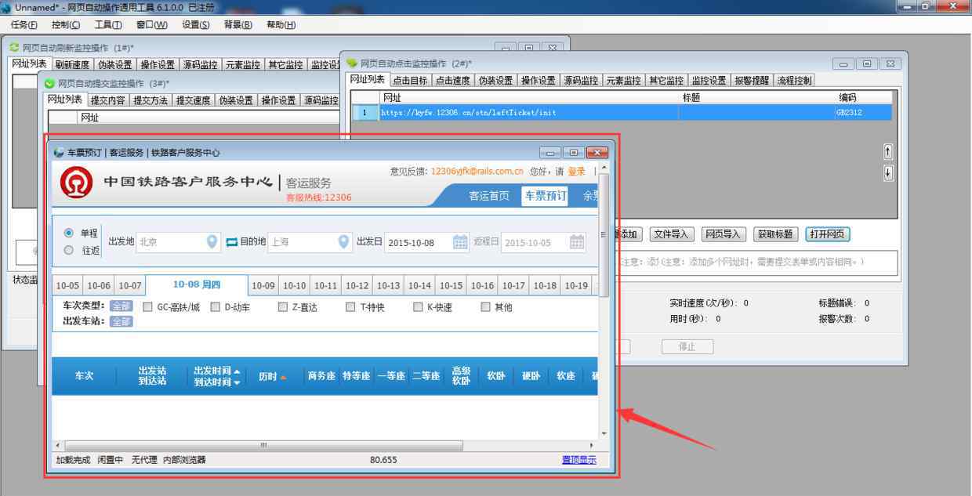The width and height of the screenshot is (972, 496).
Task: Click the 置顶显示 link
Action: pyautogui.click(x=578, y=460)
